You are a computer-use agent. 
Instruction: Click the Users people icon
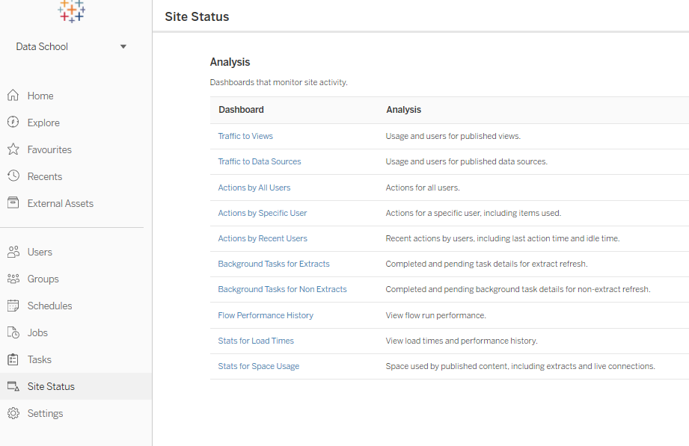[x=13, y=252]
